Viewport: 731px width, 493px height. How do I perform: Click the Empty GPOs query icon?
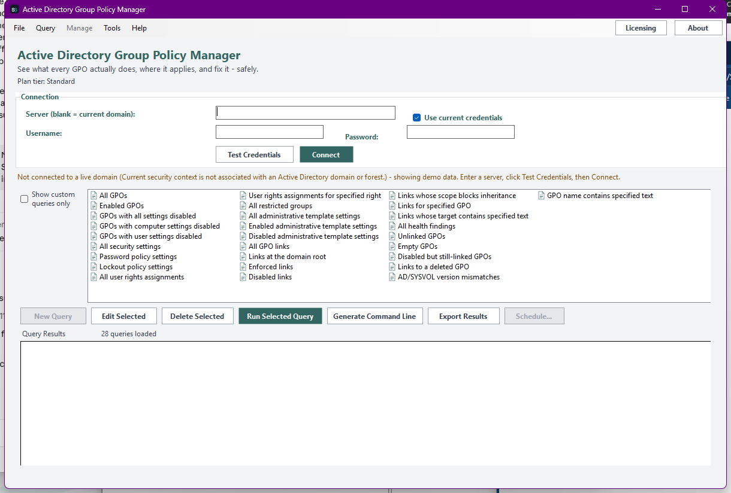tap(392, 246)
